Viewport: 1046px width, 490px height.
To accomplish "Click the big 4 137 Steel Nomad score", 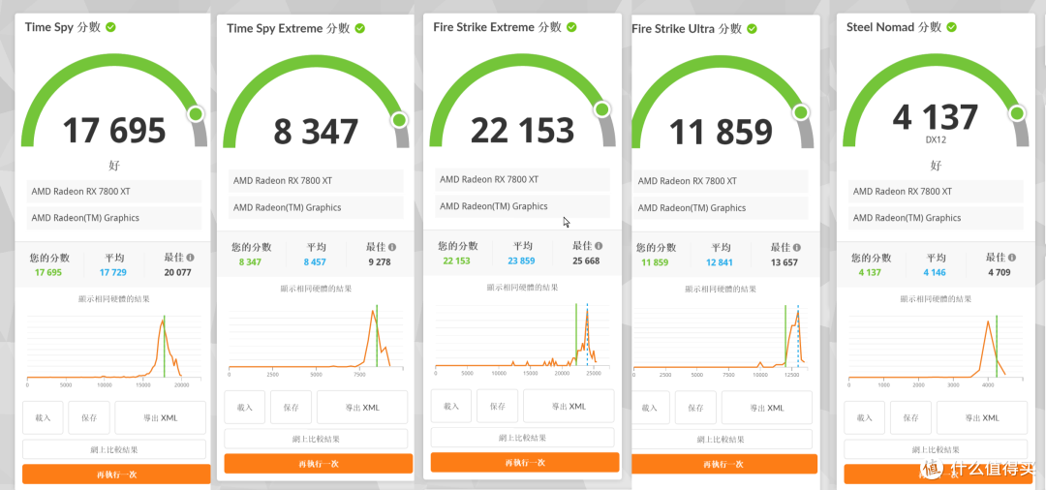I will point(936,117).
